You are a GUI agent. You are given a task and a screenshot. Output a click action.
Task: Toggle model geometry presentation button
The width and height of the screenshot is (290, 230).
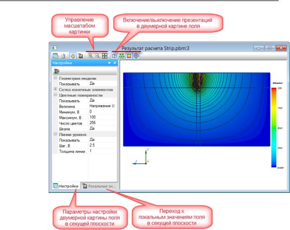tap(115, 56)
